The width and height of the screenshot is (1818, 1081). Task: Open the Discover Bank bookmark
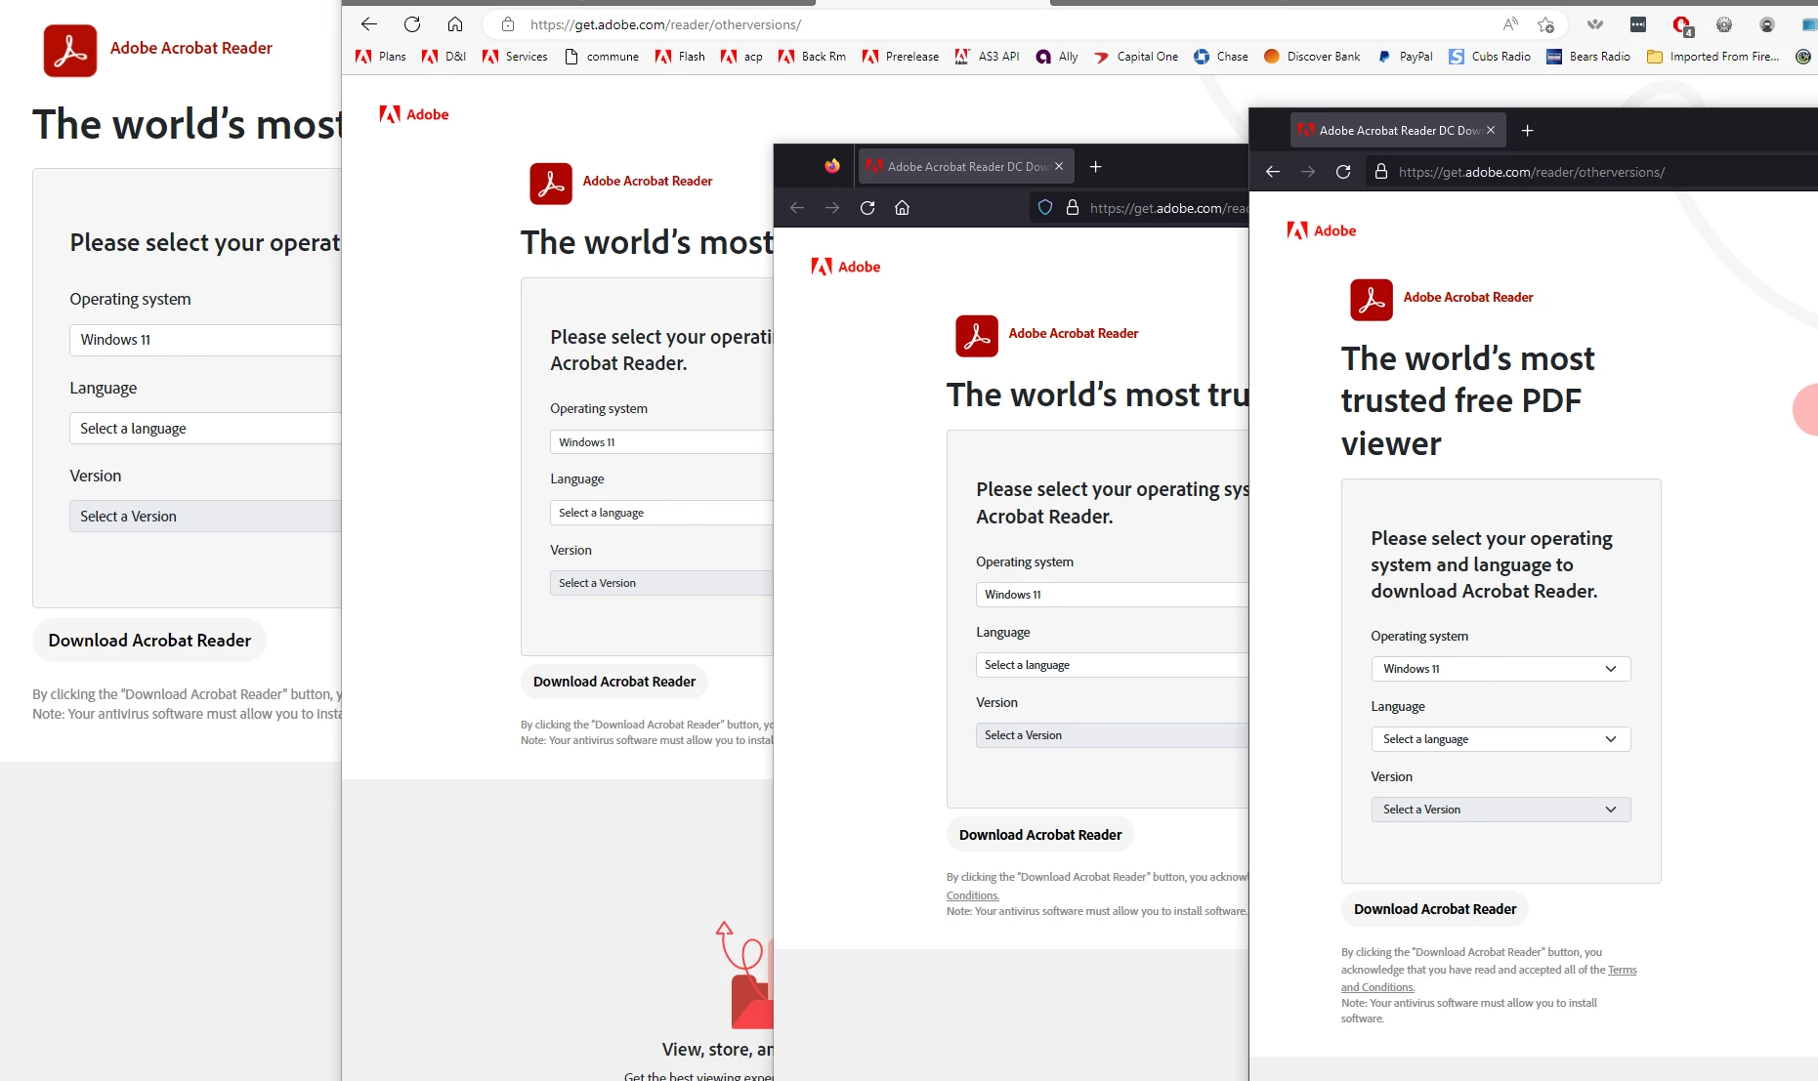(1312, 57)
